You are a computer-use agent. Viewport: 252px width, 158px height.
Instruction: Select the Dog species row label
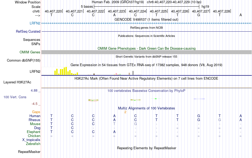[x=37, y=128]
